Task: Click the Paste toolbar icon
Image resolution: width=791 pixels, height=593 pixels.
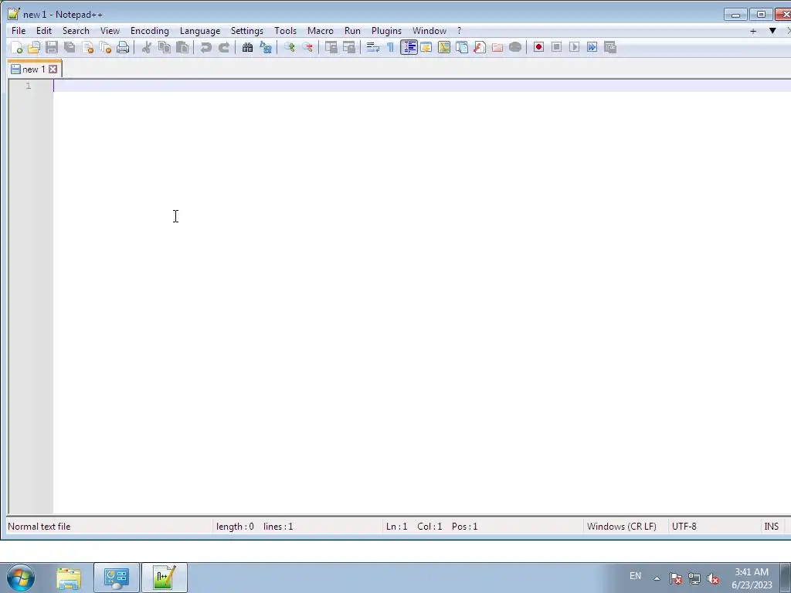Action: pos(182,47)
